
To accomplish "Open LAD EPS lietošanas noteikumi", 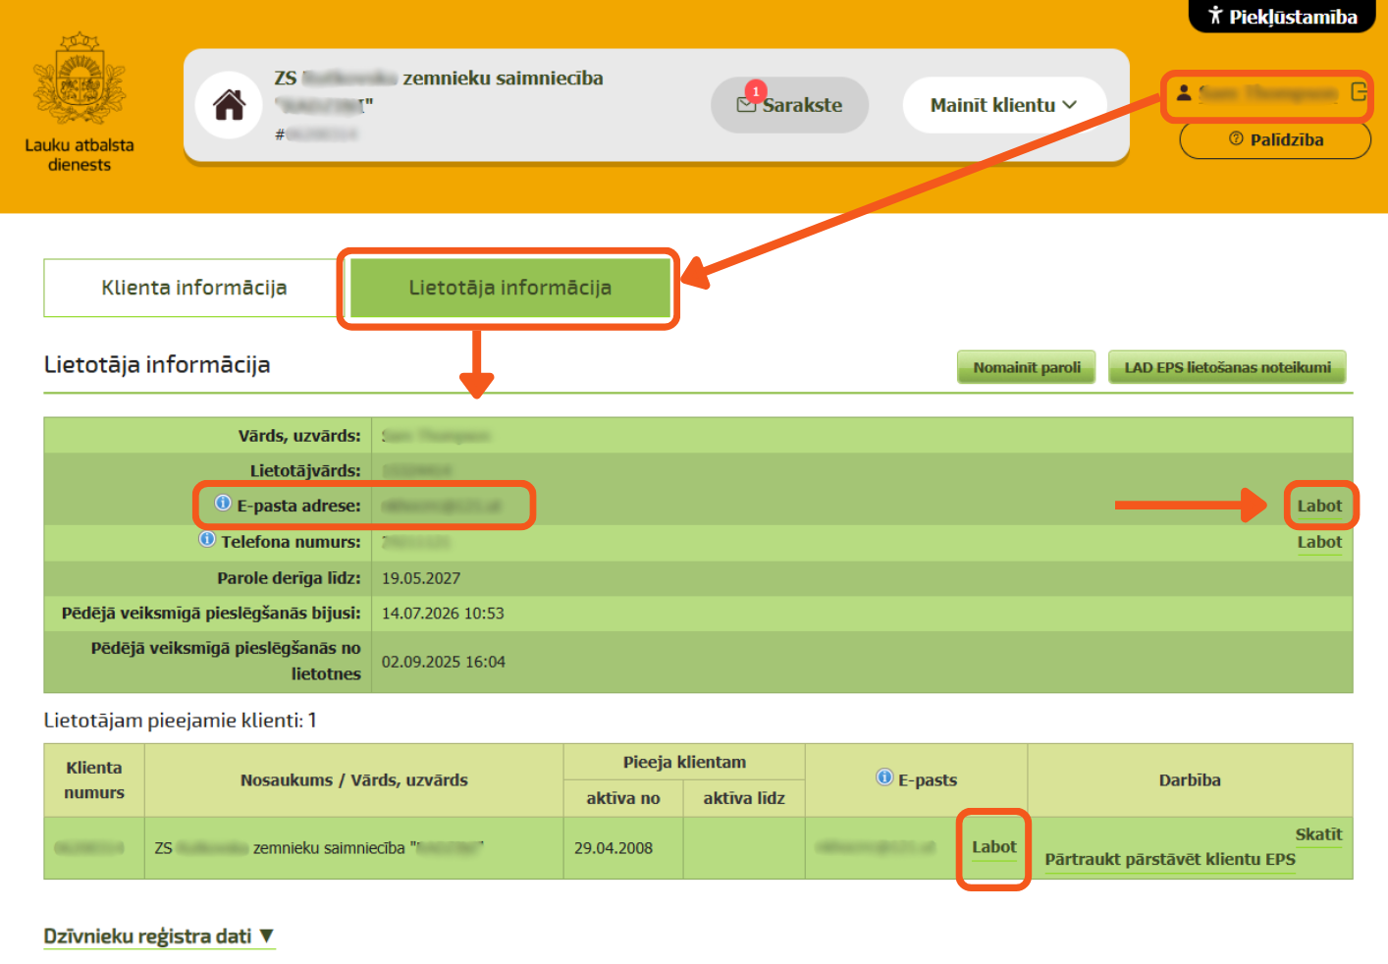I will 1227,367.
